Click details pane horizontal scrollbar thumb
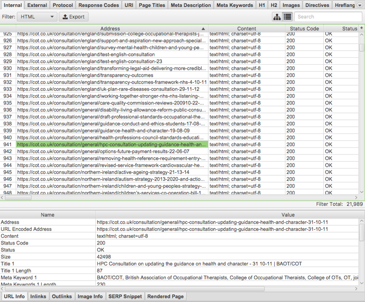Screen dimensions: 365x302 click(135, 289)
